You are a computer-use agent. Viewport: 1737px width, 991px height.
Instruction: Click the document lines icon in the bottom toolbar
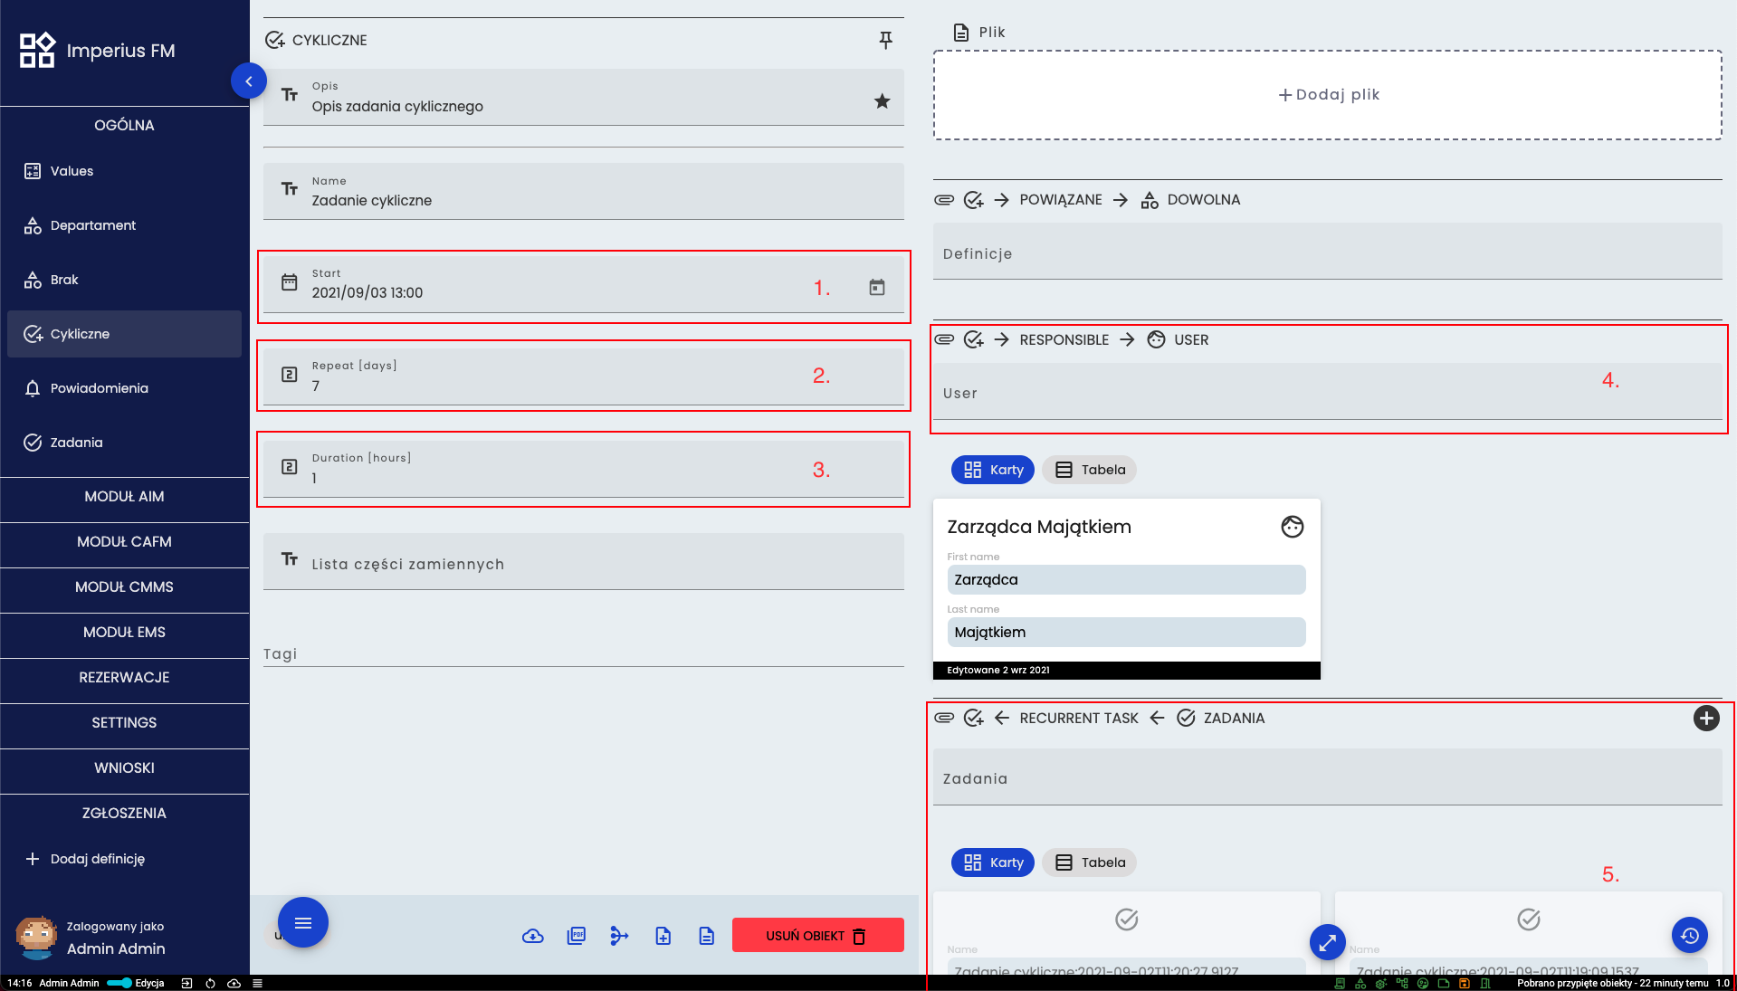click(x=706, y=936)
